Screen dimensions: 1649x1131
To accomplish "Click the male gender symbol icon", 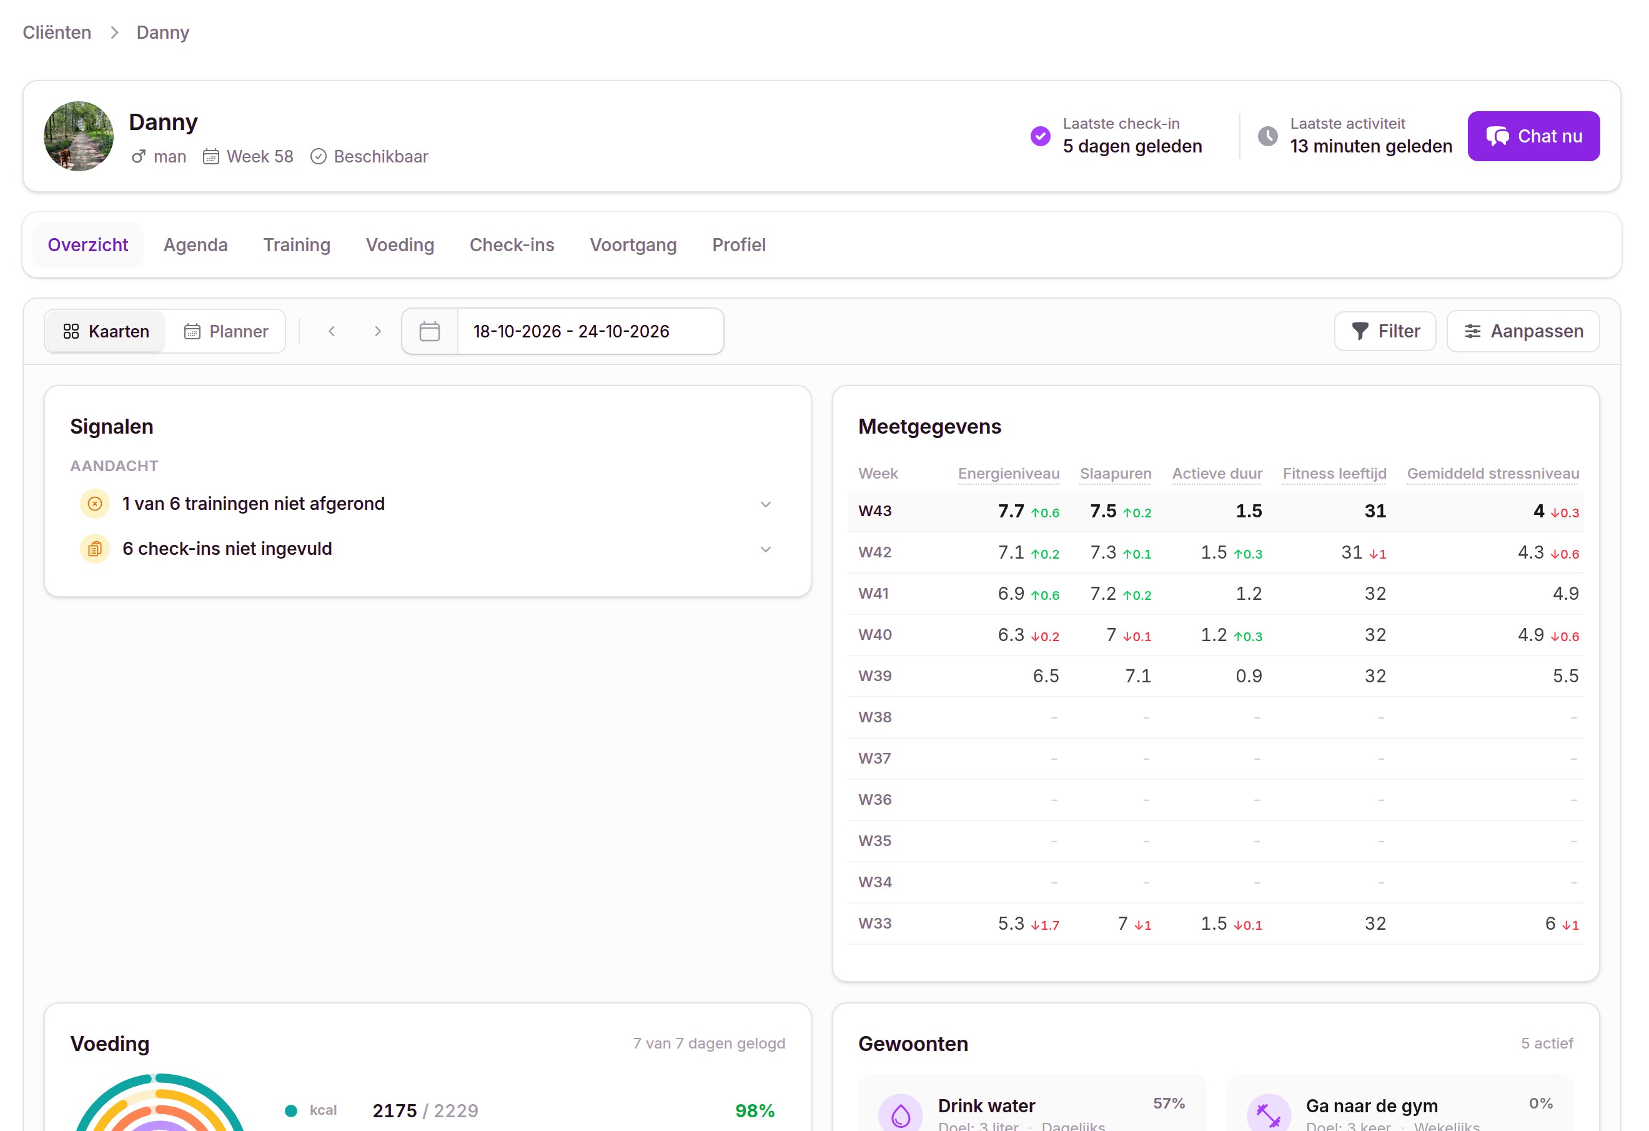I will coord(139,156).
